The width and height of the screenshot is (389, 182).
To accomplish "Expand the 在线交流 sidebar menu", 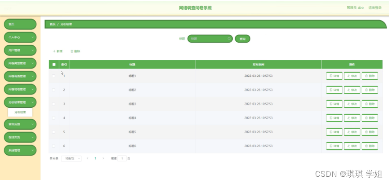I will pyautogui.click(x=20, y=137).
